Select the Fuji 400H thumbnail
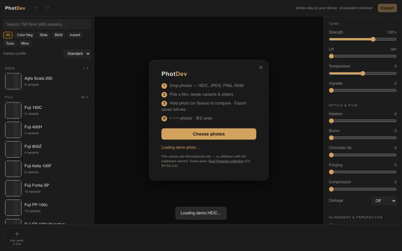This screenshot has height=251, width=402. (x=13, y=130)
